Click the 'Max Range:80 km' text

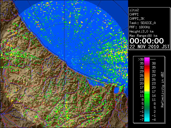[x=143, y=36]
